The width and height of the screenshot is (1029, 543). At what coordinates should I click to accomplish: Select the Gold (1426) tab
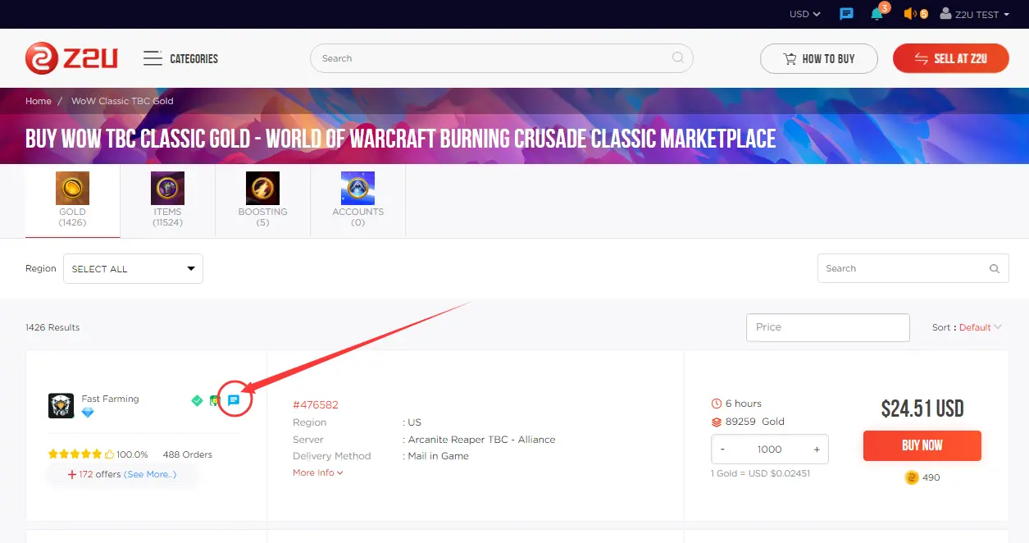pyautogui.click(x=73, y=200)
